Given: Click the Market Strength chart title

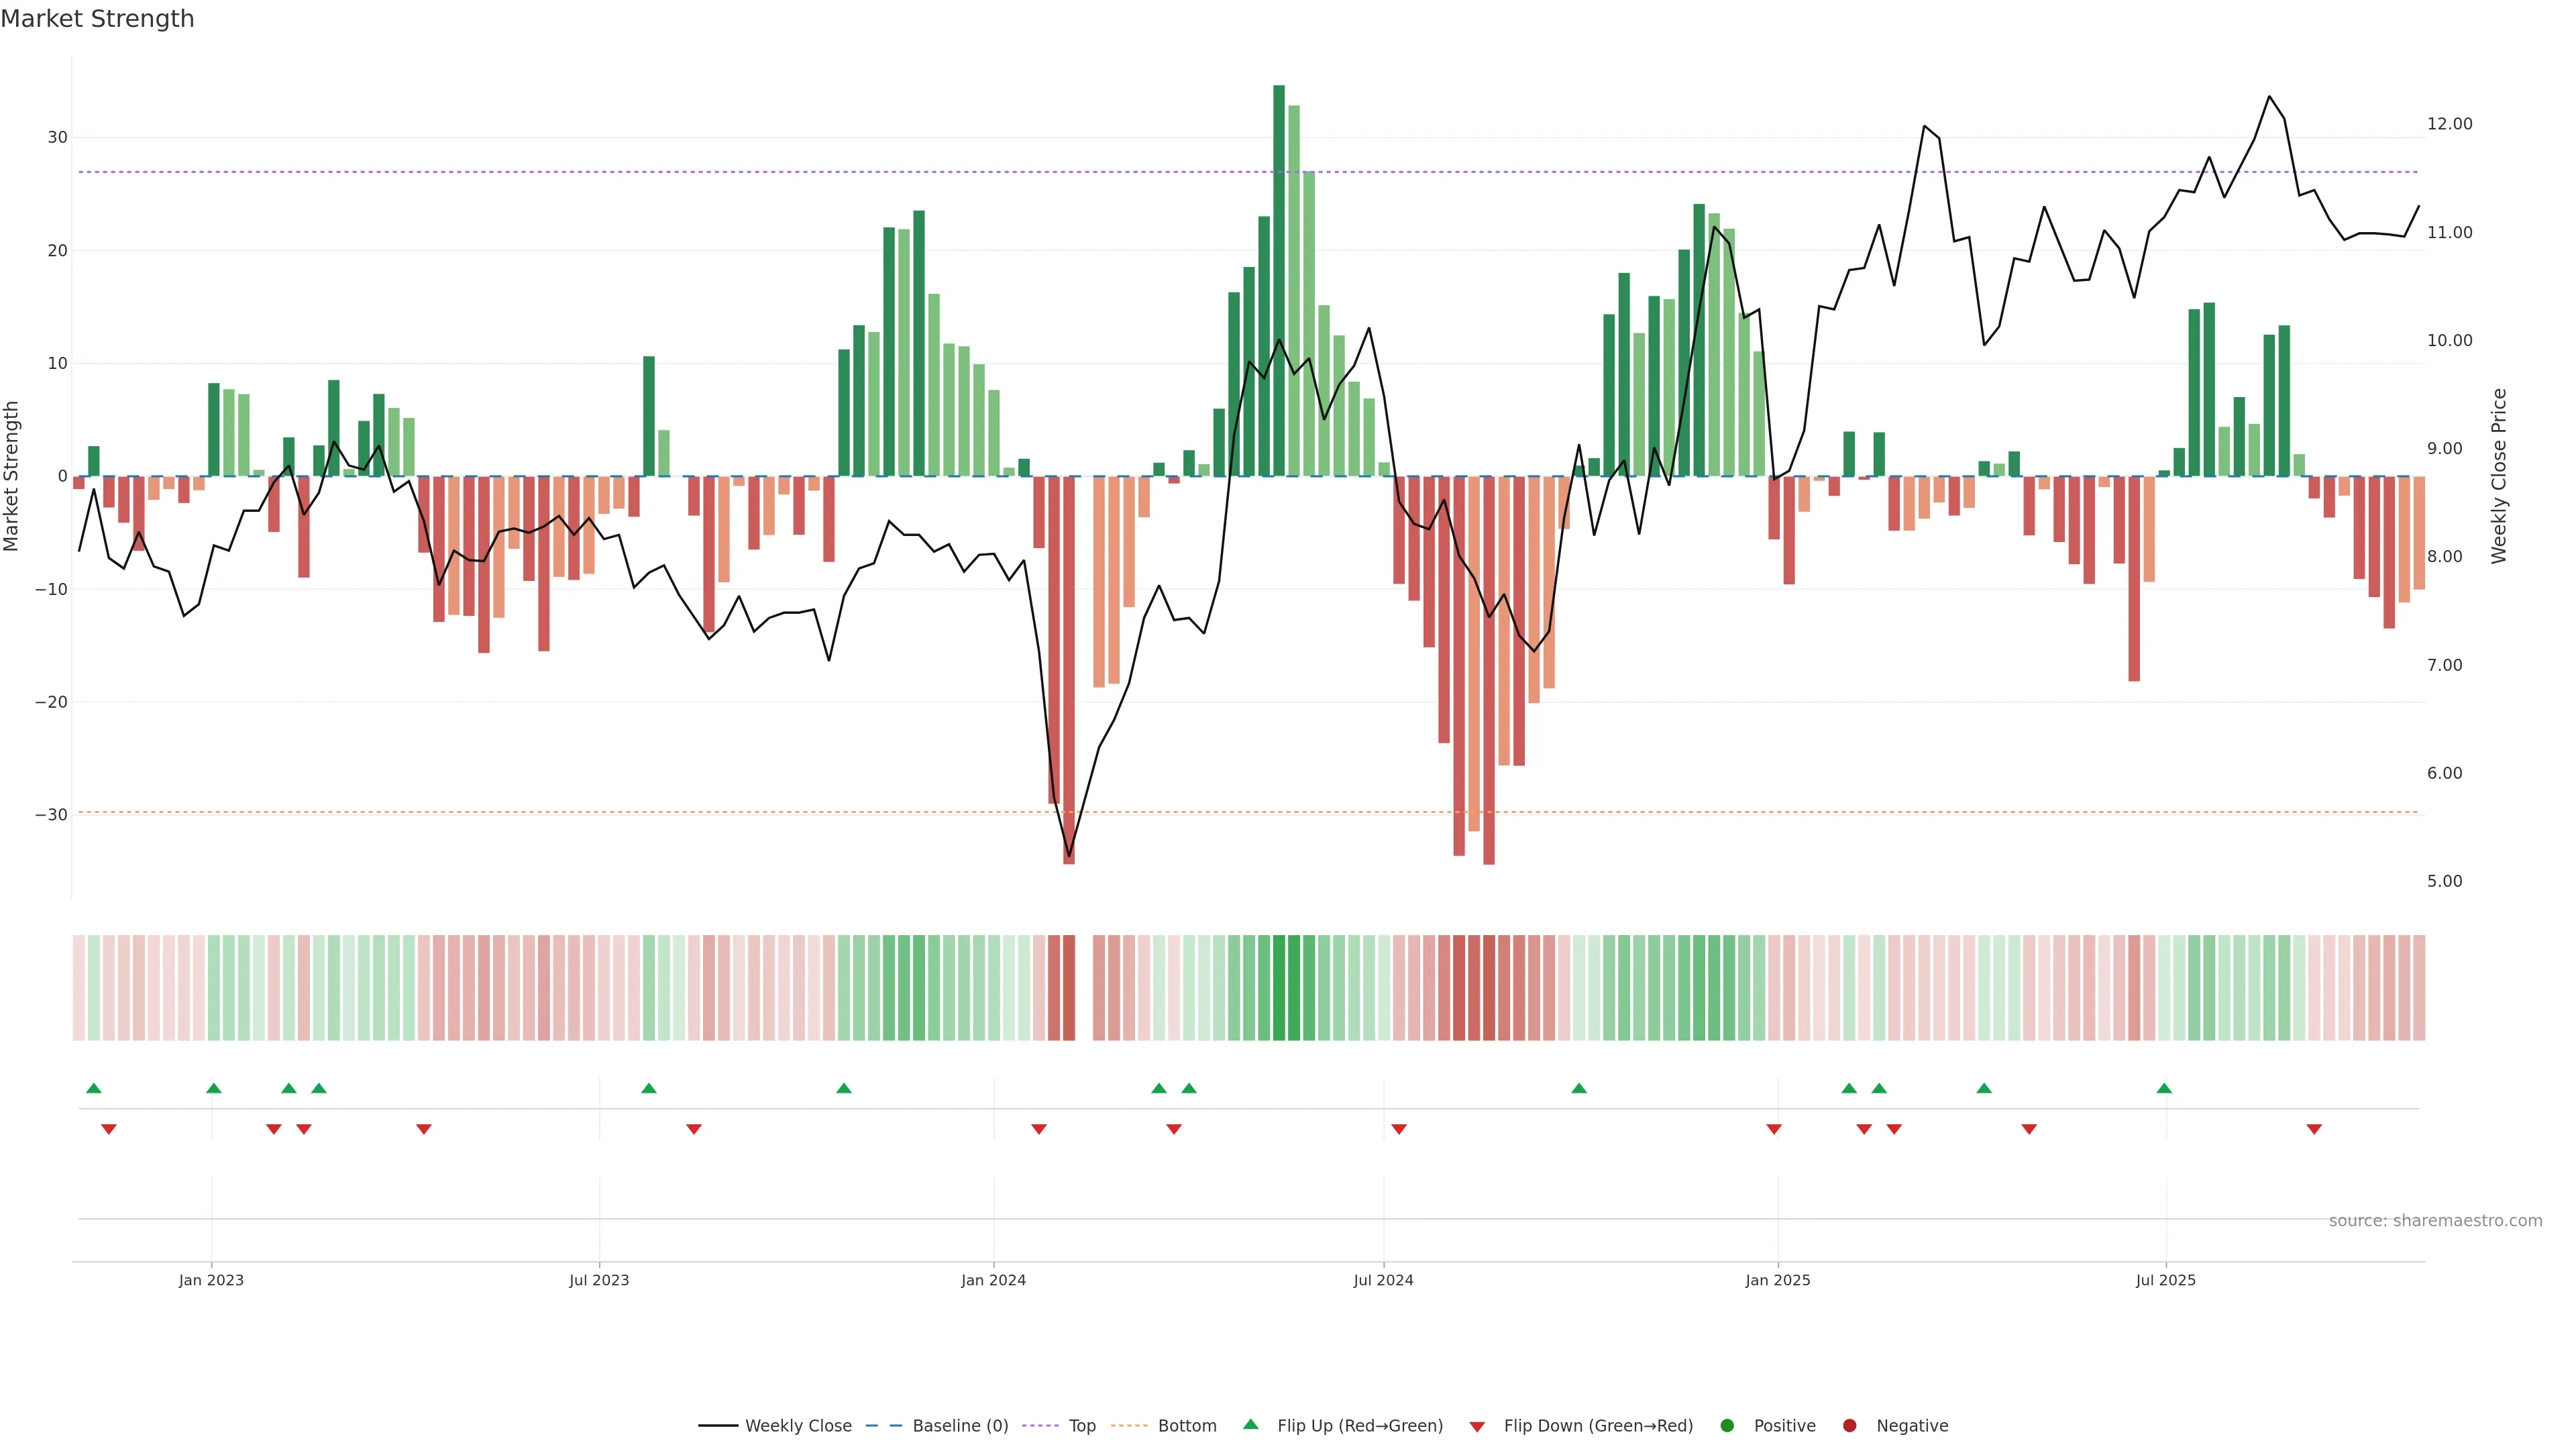Looking at the screenshot, I should 97,19.
